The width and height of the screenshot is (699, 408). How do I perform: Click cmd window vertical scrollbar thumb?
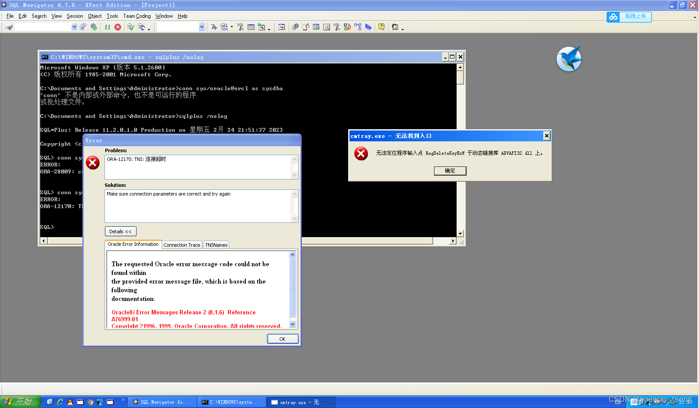tap(460, 78)
